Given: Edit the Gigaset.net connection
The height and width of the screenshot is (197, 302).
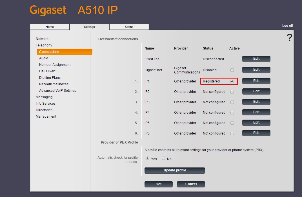Looking at the screenshot, I should tap(256, 70).
